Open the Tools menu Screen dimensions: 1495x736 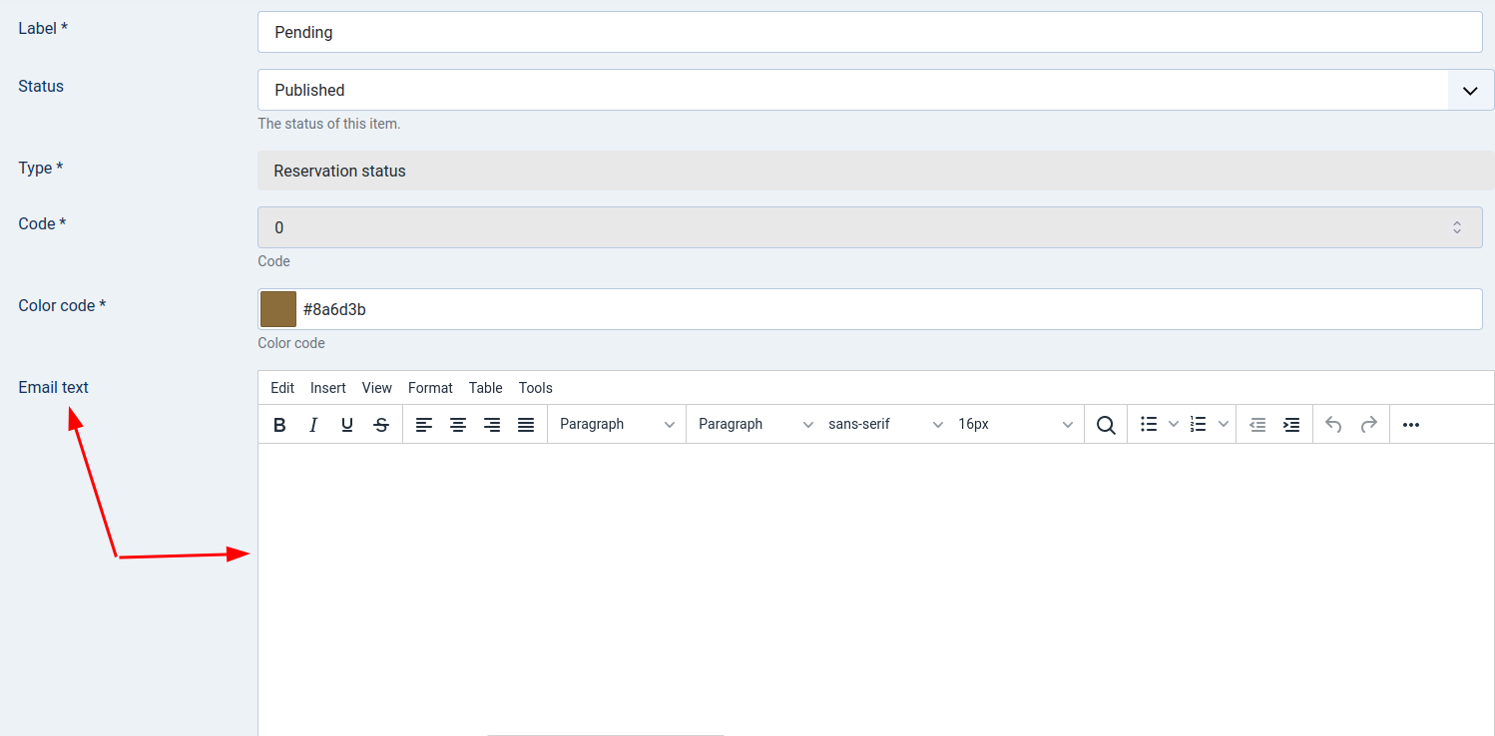pyautogui.click(x=535, y=388)
